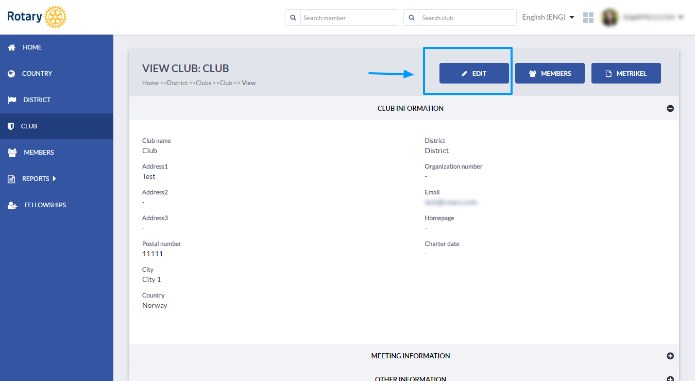Image resolution: width=695 pixels, height=381 pixels.
Task: Click the flag District icon
Action: 12,100
